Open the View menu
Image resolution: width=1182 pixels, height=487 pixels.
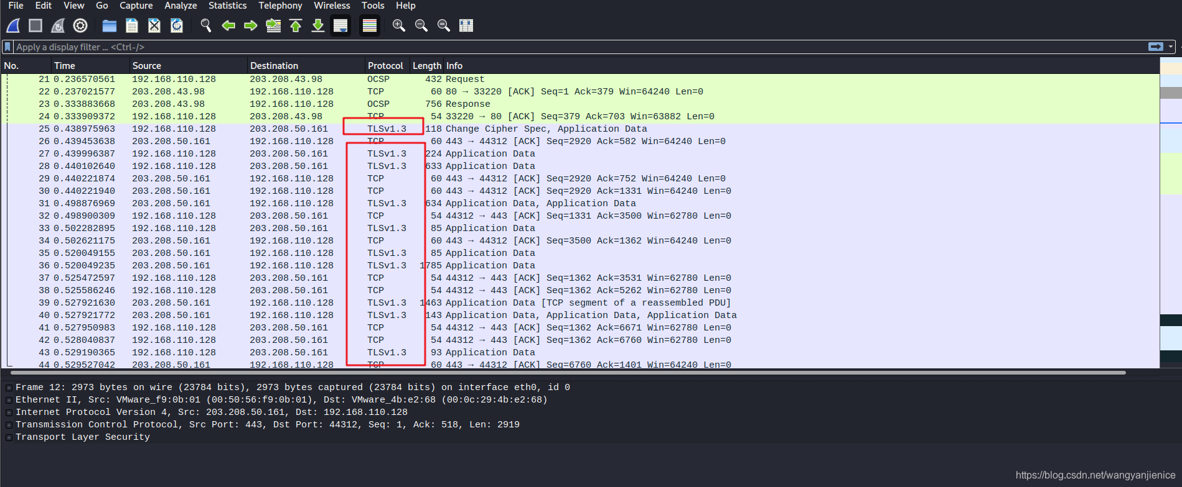(73, 6)
